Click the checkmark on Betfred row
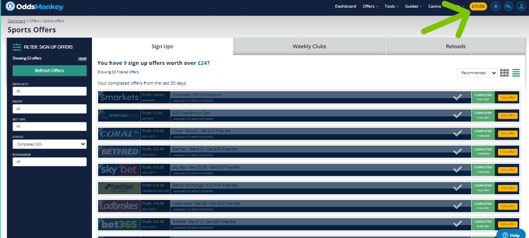Screen dimensions: 529x238 (x=458, y=151)
